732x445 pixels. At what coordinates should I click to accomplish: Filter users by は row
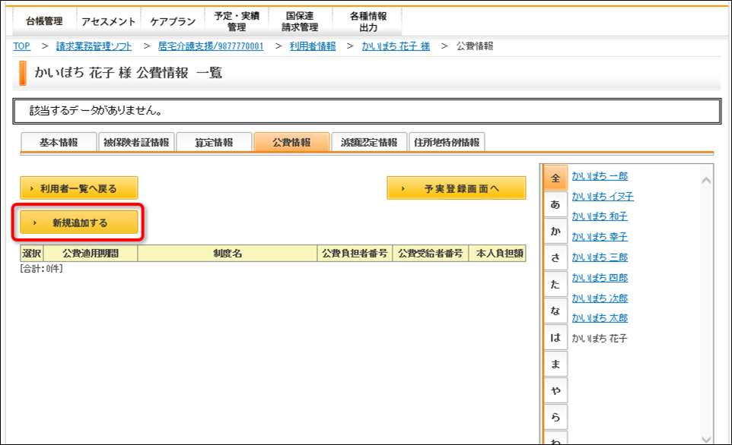[555, 337]
